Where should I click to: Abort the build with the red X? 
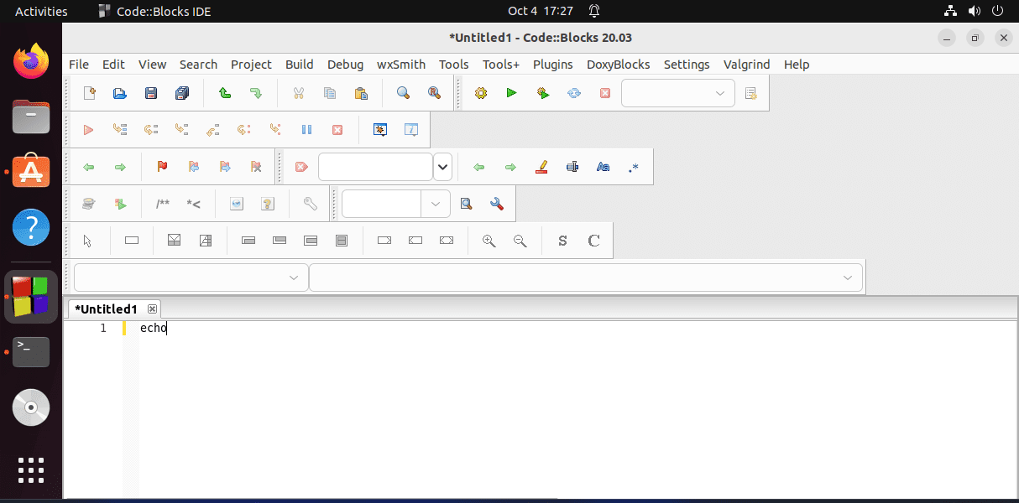pyautogui.click(x=605, y=93)
